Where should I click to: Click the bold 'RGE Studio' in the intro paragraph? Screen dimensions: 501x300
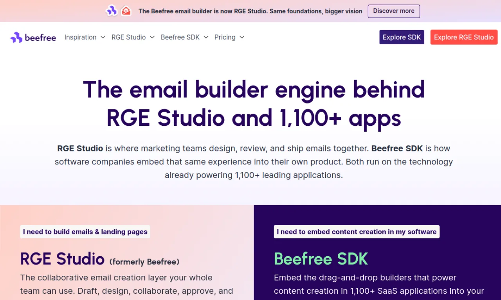tap(80, 148)
